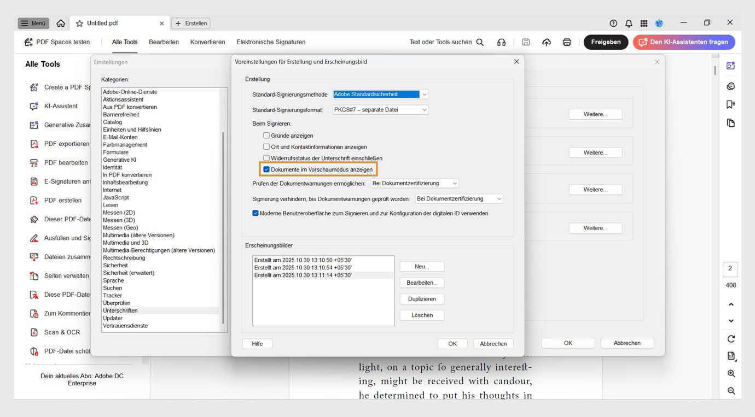Click the cloud upload icon
The image size is (755, 417).
click(547, 42)
